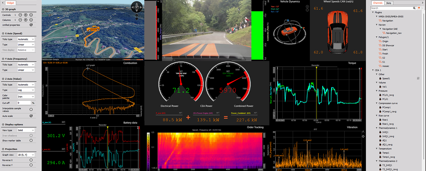Collapse the Plugins tree node
This screenshot has height=171, width=426.
(373, 12)
